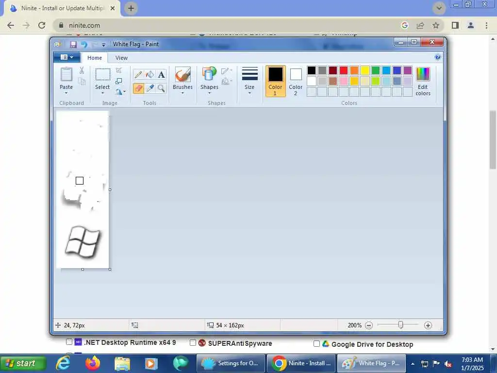The height and width of the screenshot is (373, 497).
Task: Switch to the Home ribbon tab
Action: pos(95,58)
